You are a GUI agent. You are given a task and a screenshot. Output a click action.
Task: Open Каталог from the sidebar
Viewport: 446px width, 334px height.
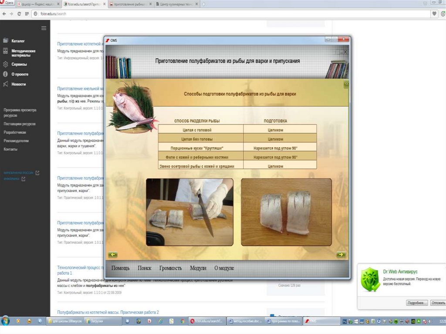(18, 40)
